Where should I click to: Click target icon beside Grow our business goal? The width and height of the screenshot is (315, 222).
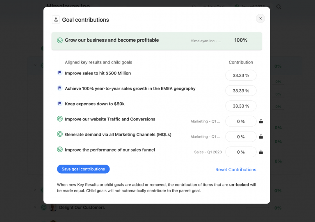click(x=60, y=41)
